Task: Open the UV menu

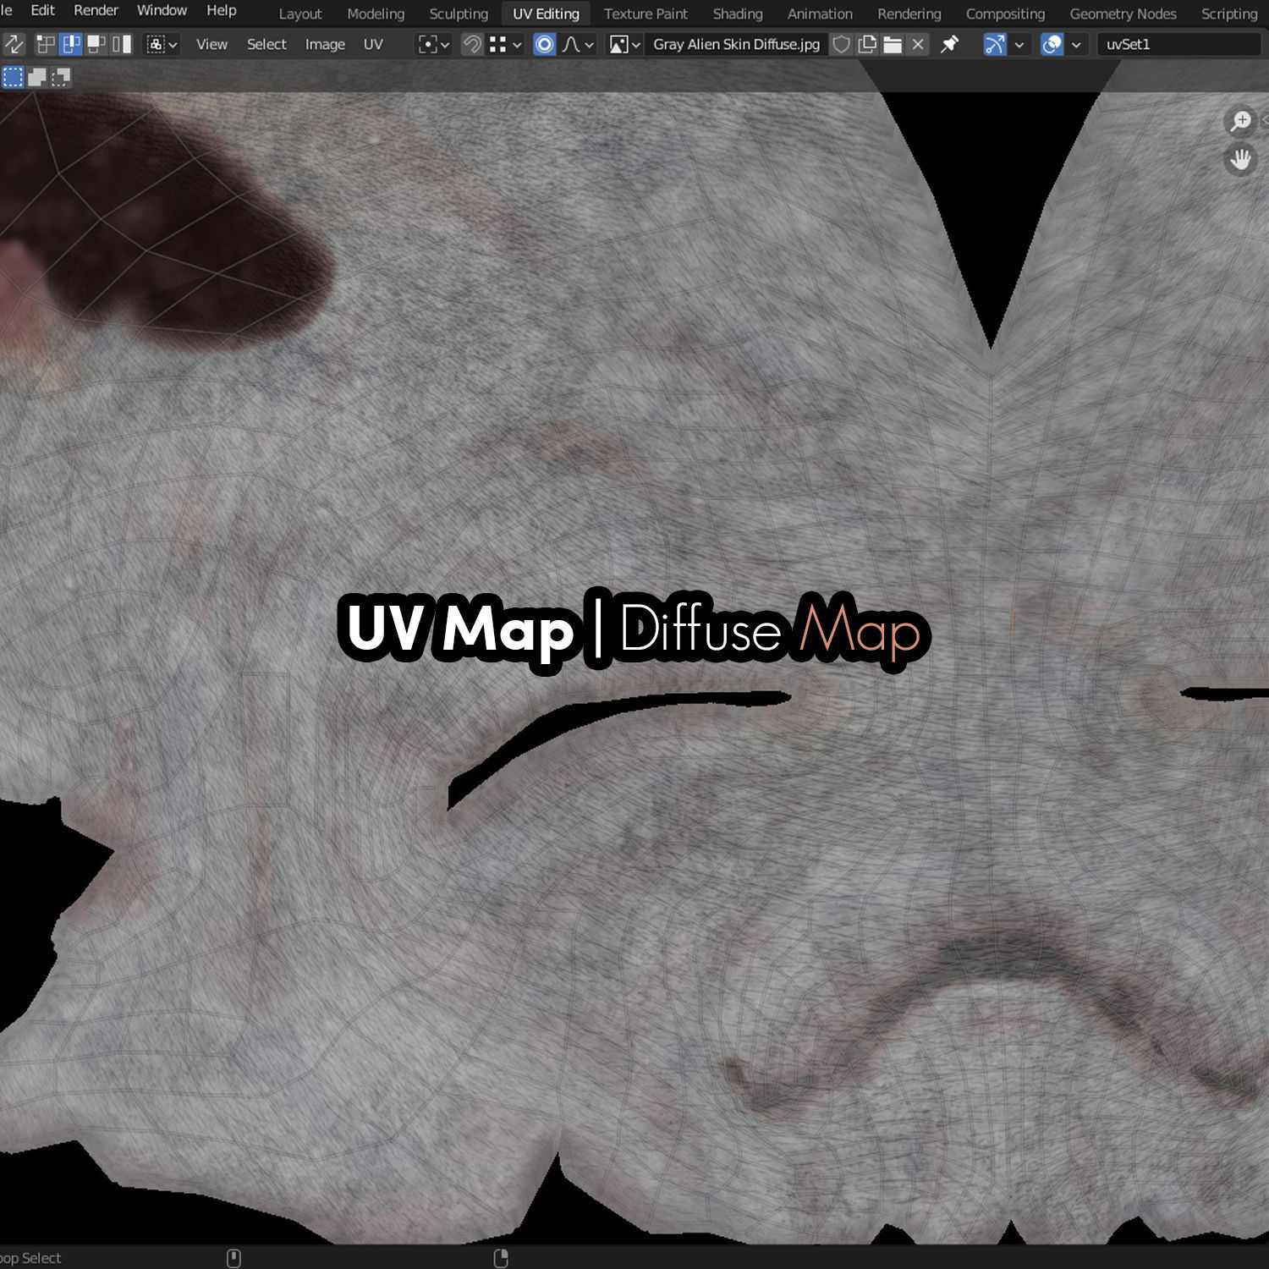Action: pyautogui.click(x=373, y=44)
